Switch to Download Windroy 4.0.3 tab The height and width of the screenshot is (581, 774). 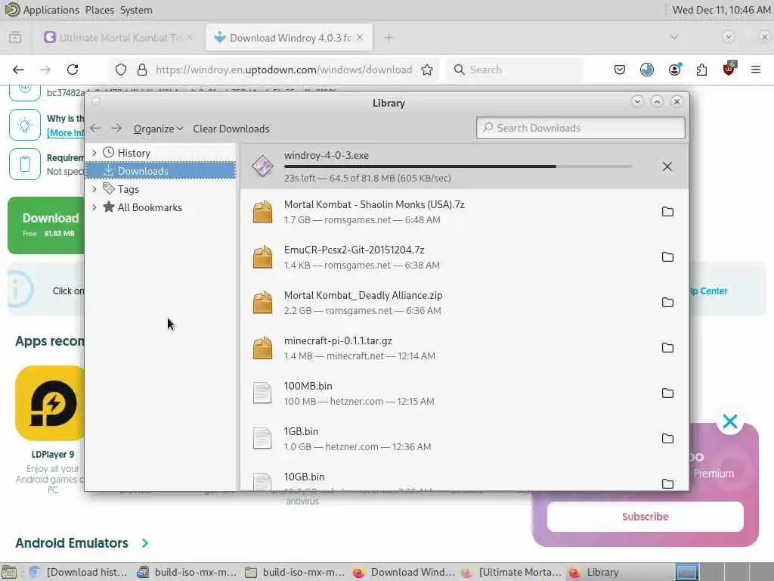(x=289, y=38)
